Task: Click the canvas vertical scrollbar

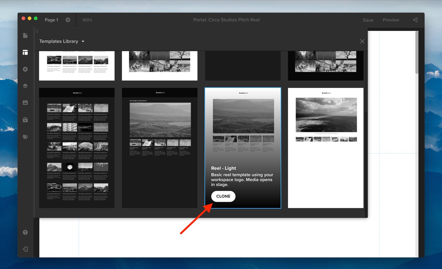Action: pyautogui.click(x=417, y=52)
